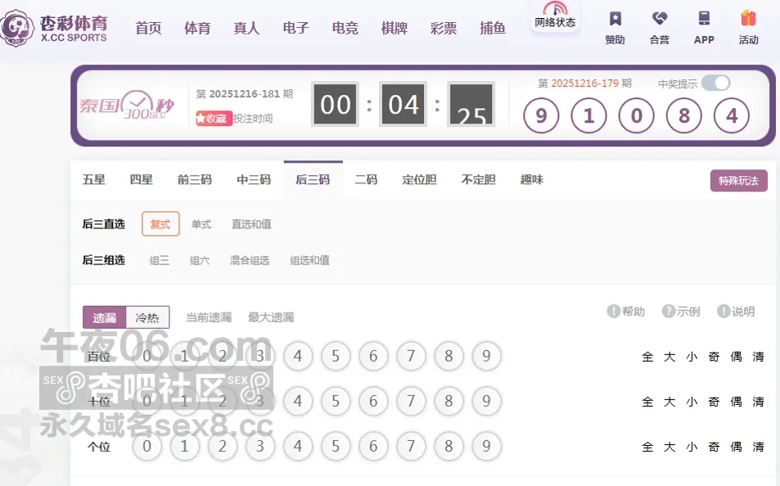The image size is (780, 486).
Task: Pick number 0 in the 个位 row
Action: click(147, 446)
